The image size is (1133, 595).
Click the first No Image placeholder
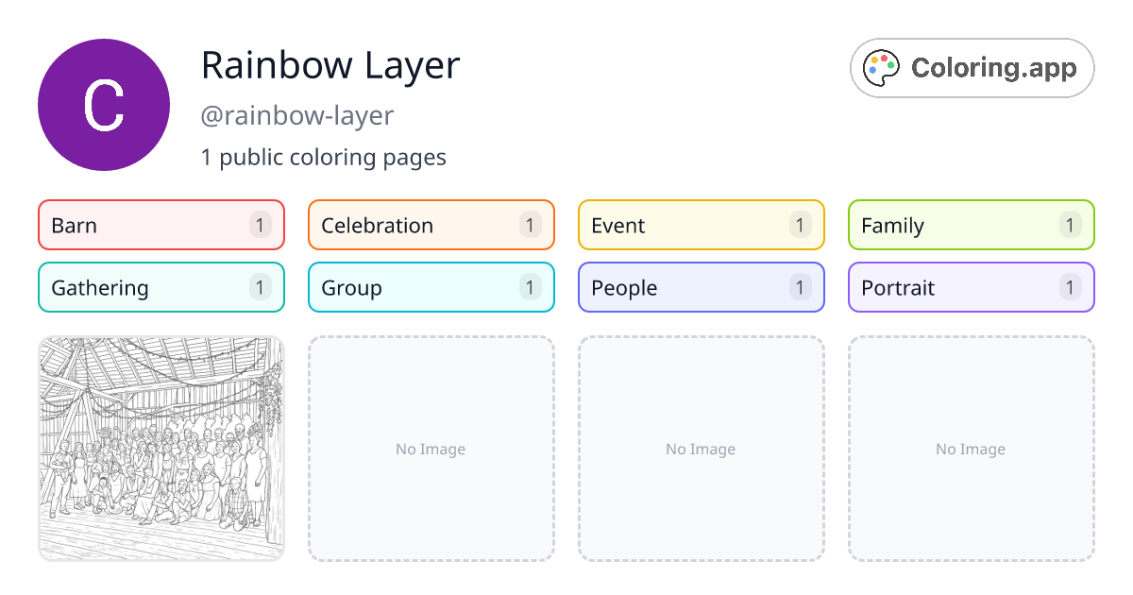point(431,449)
